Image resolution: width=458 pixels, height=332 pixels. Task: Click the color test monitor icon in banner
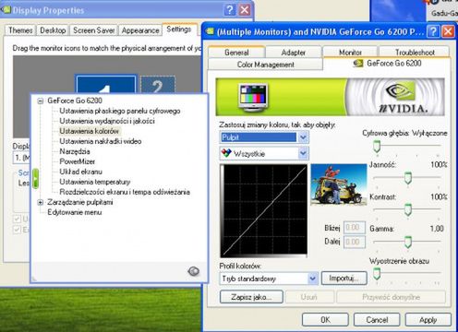pos(253,98)
